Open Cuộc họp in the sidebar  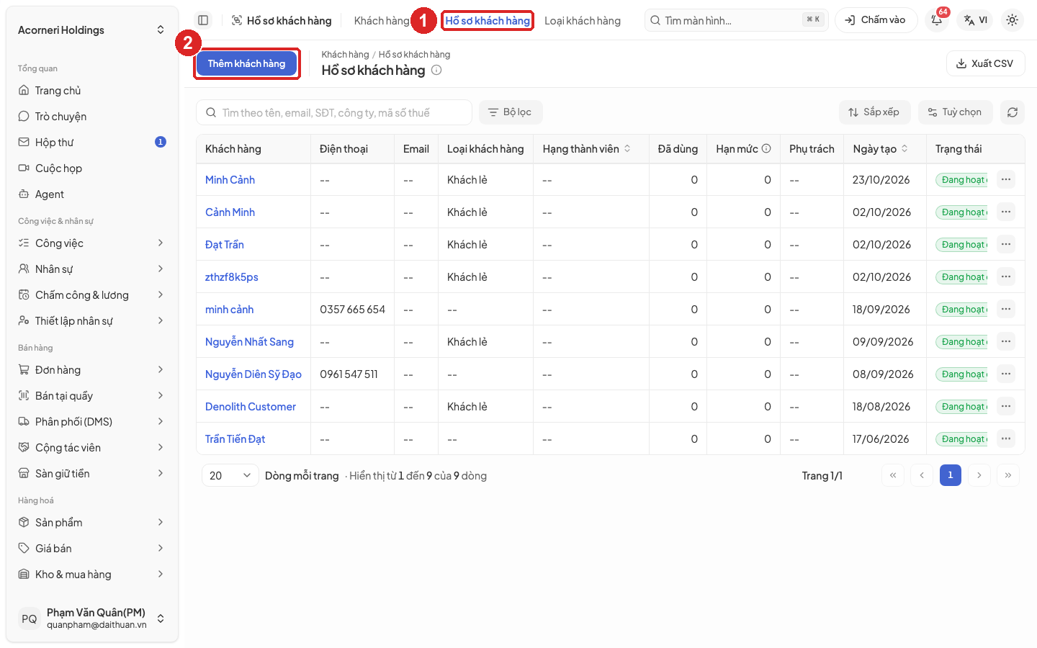pos(92,168)
